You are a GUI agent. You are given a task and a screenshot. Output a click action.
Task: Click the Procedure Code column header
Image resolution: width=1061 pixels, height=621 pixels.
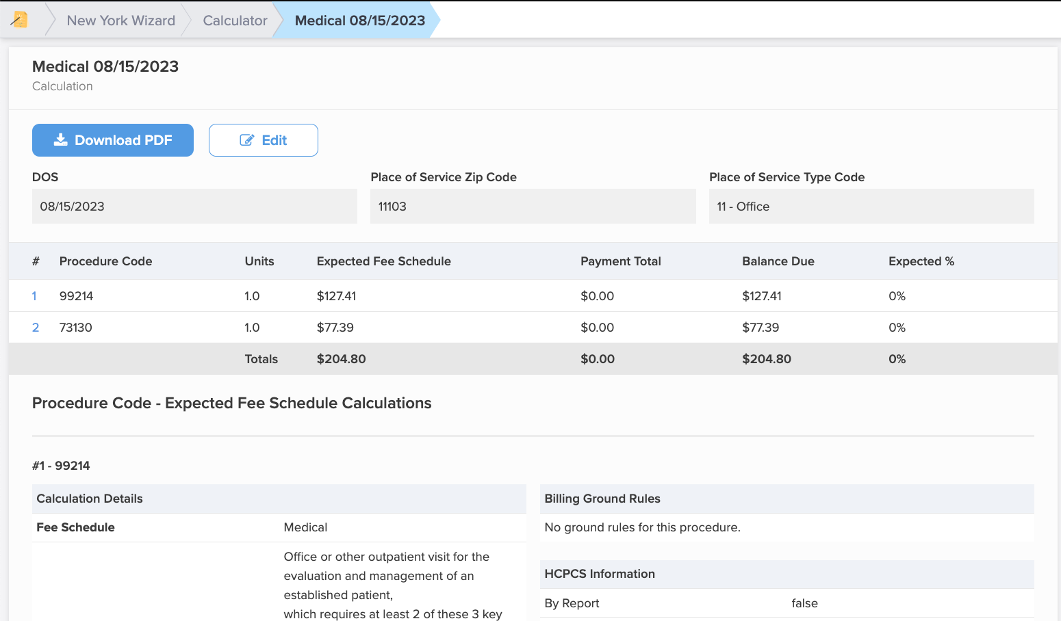pyautogui.click(x=105, y=261)
